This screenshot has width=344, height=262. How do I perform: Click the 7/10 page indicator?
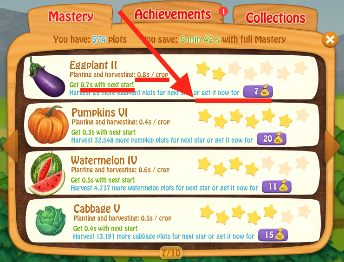(x=171, y=253)
